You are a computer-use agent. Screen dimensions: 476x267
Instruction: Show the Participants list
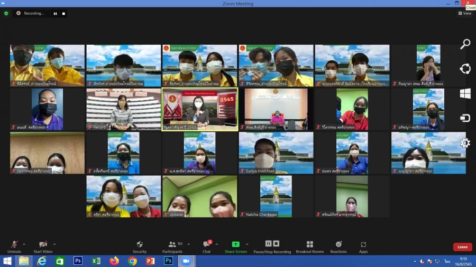[172, 245]
